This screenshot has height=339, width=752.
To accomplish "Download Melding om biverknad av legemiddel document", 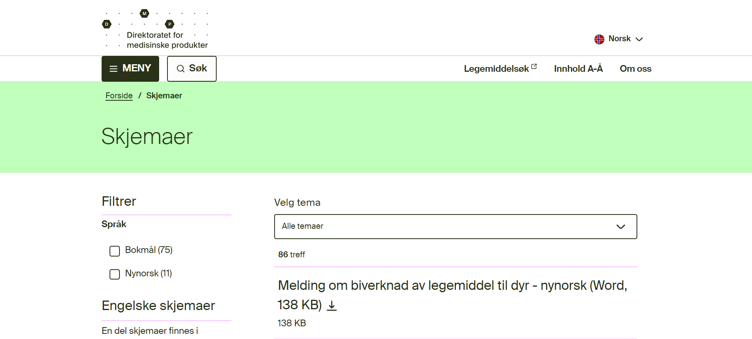I will [452, 285].
